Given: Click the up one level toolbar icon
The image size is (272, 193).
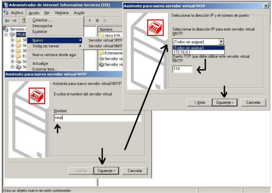Looking at the screenshot, I should click(x=24, y=21).
